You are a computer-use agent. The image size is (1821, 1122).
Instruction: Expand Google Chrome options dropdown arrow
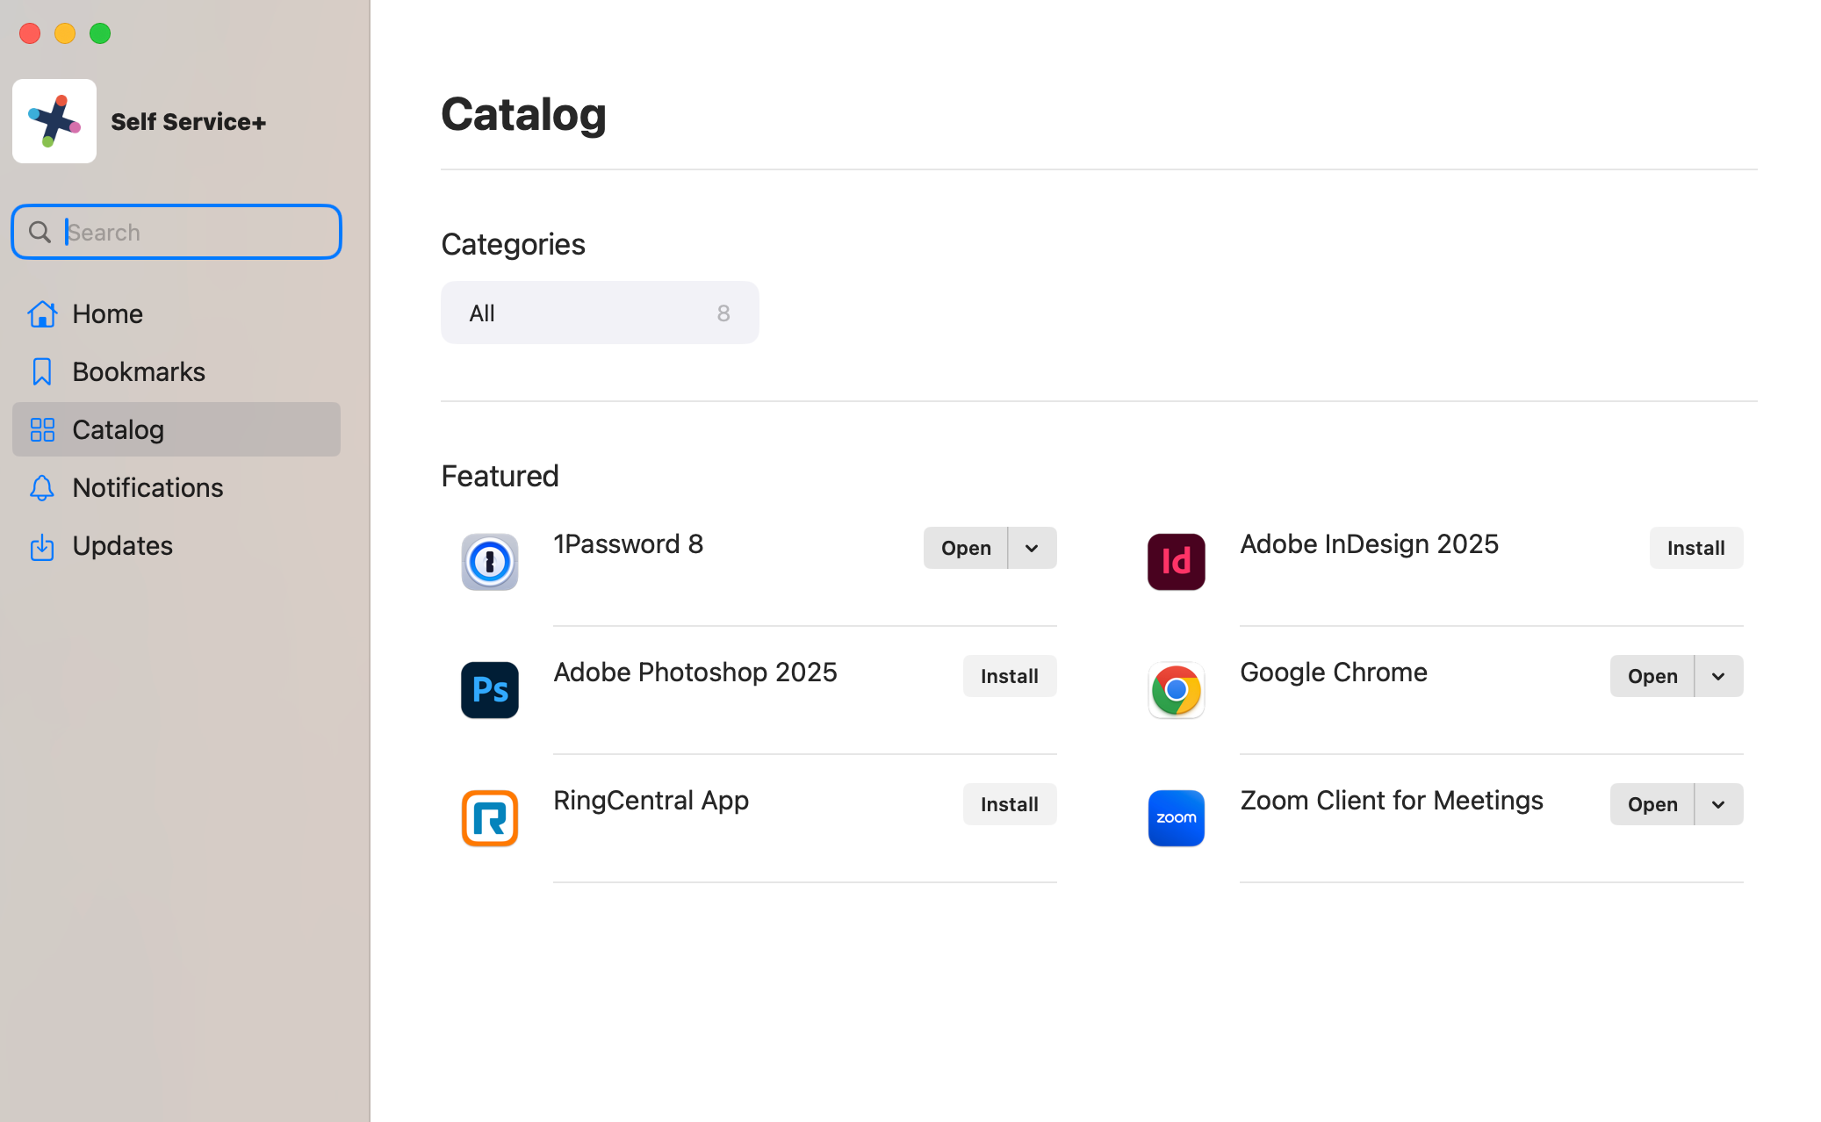[x=1719, y=676]
